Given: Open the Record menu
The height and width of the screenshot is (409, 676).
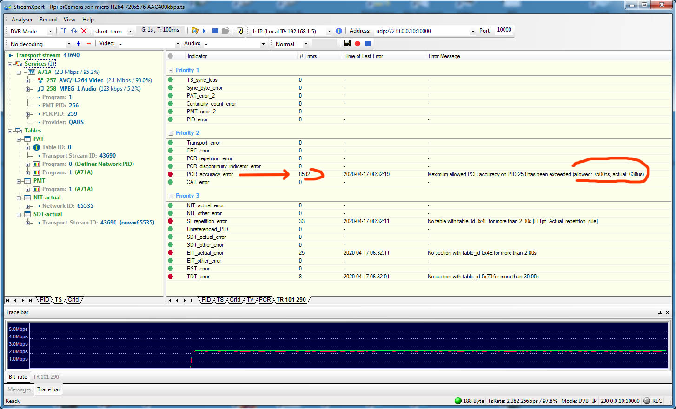Looking at the screenshot, I should tap(48, 20).
